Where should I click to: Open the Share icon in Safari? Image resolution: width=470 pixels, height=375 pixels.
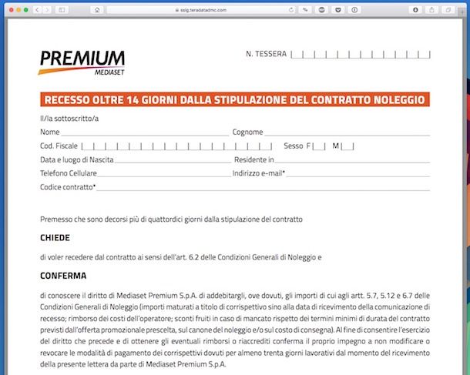pyautogui.click(x=431, y=10)
